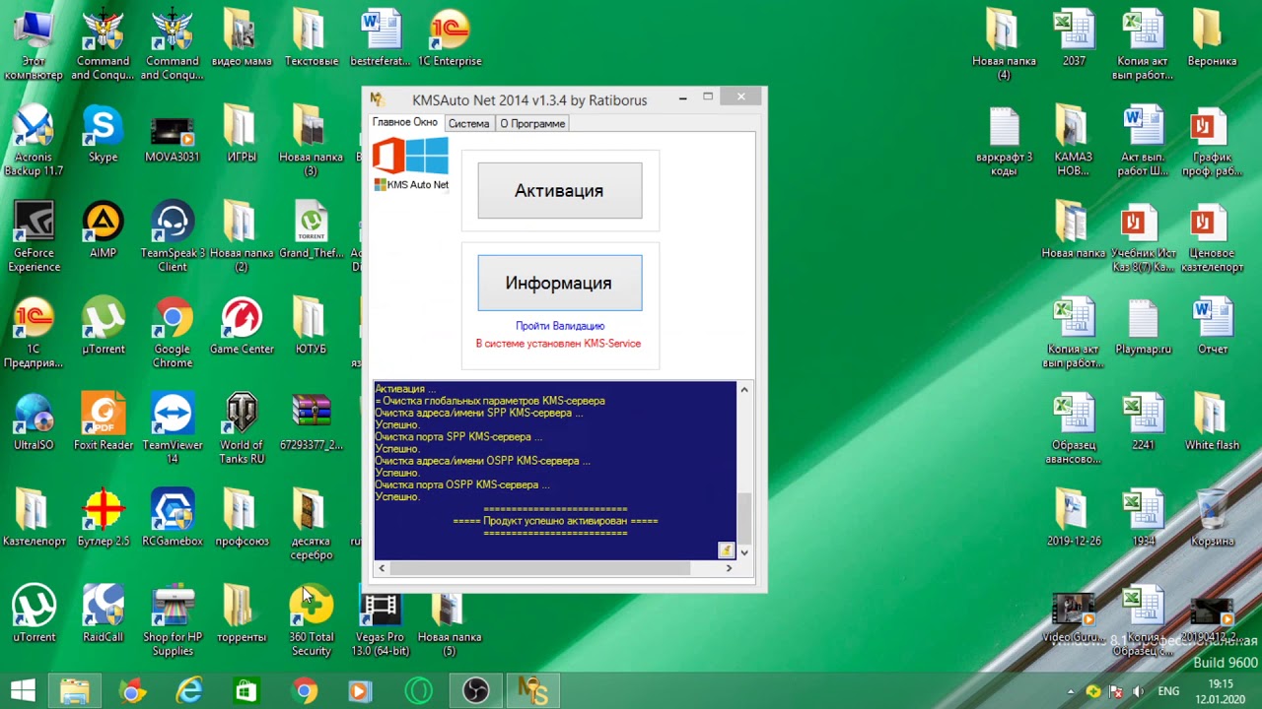1262x709 pixels.
Task: Open the Корзина recycle bin
Action: coord(1212,519)
